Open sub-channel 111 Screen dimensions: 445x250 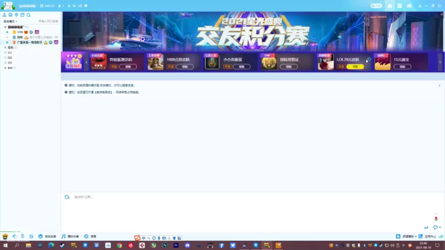pos(9,52)
